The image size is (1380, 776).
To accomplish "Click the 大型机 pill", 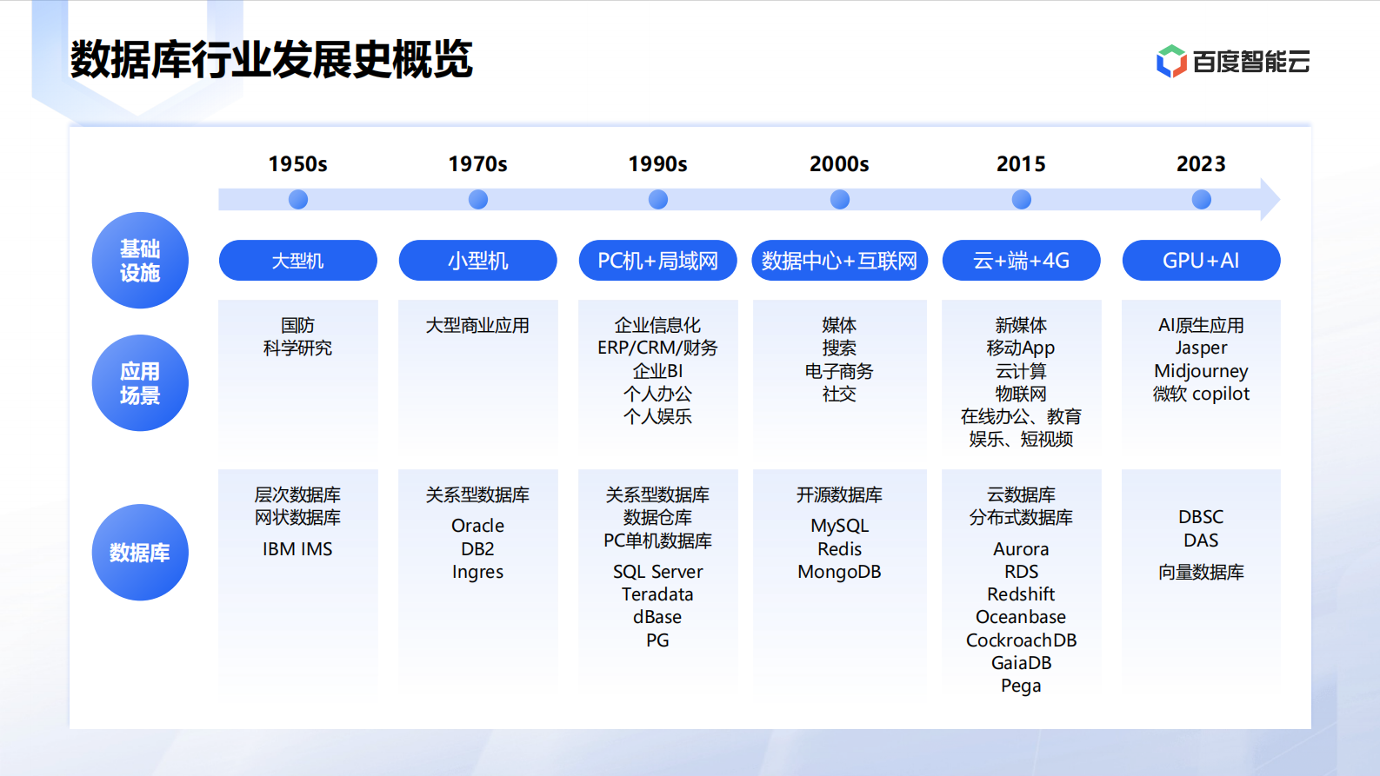I will pyautogui.click(x=298, y=261).
